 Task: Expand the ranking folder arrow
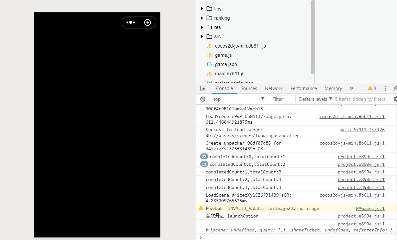[202, 18]
